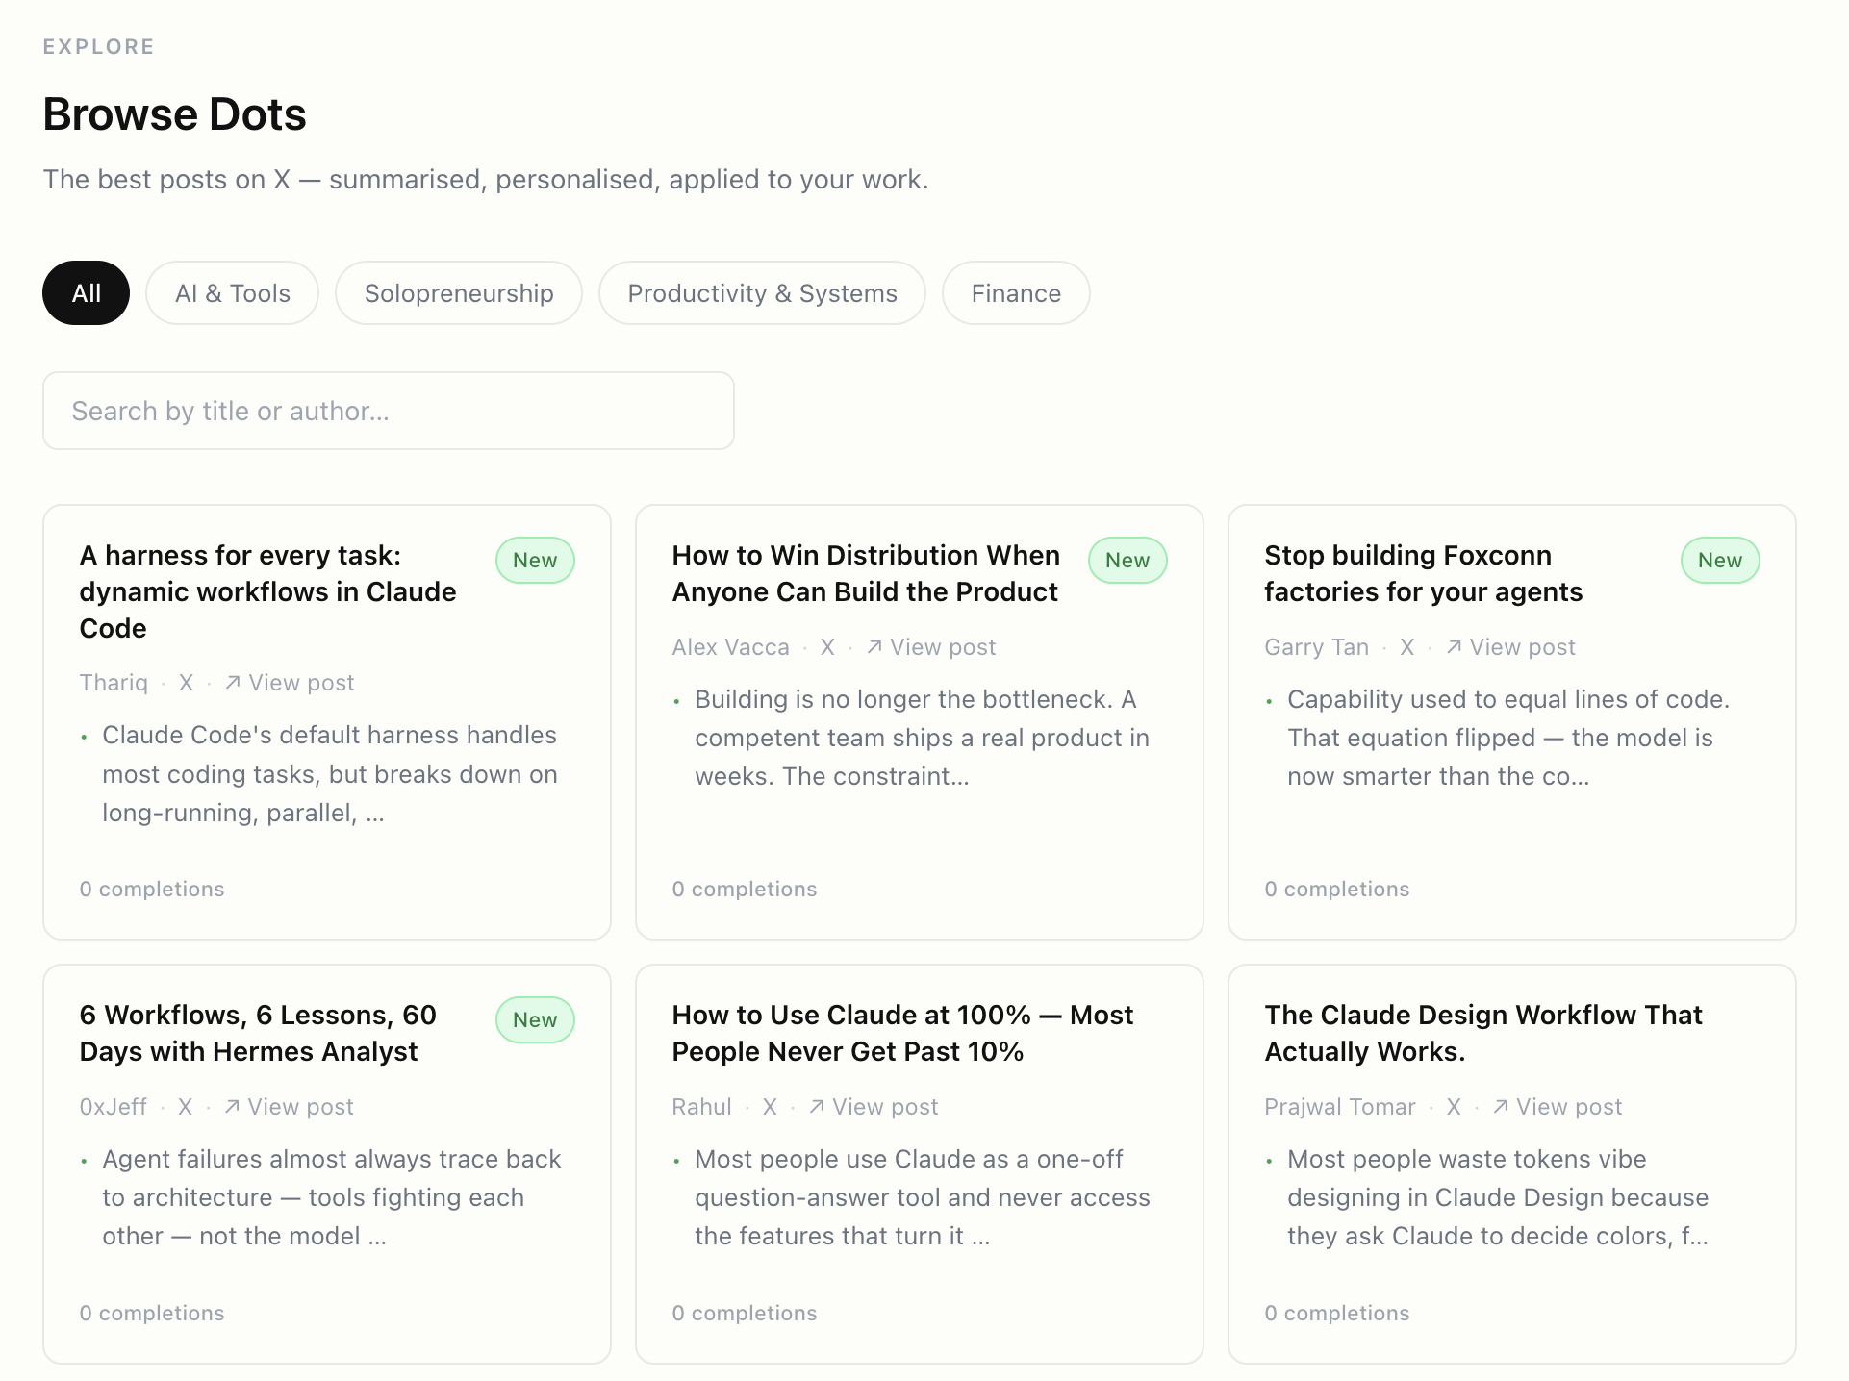Click summary 'Agent failures almost always trace back'
This screenshot has width=1849, height=1381.
[331, 1197]
